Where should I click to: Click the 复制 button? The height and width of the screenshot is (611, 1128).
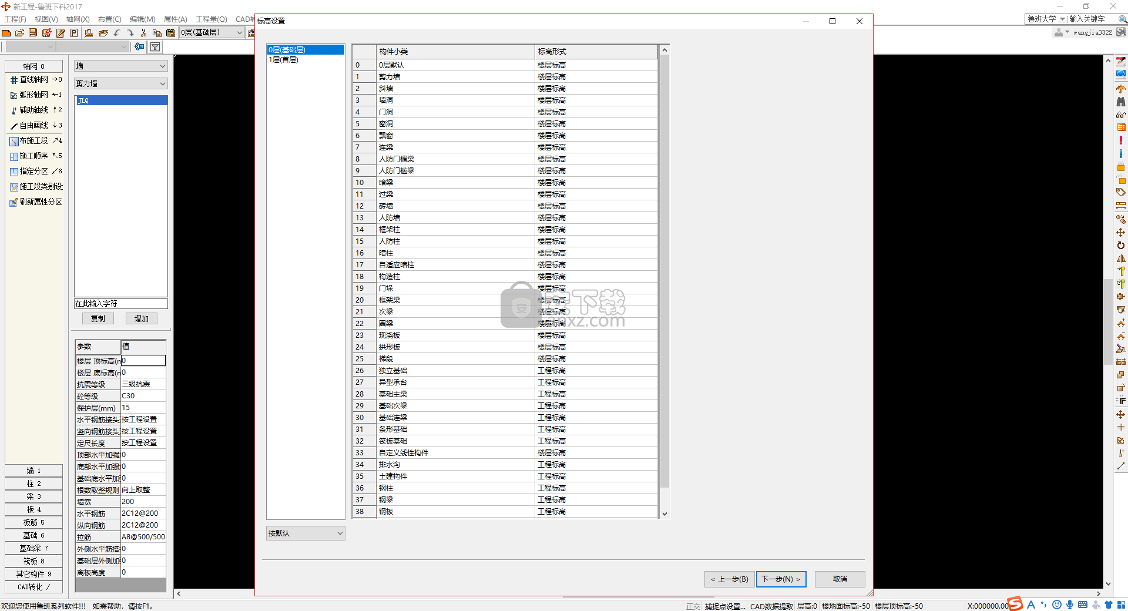click(98, 318)
